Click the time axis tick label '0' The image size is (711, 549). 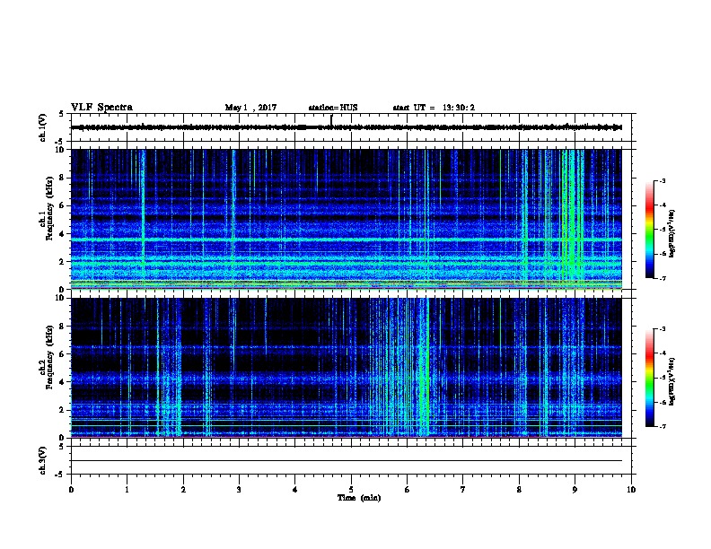tap(71, 490)
